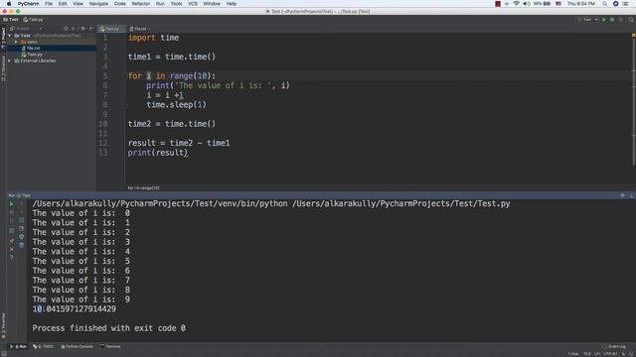Start debugging with the toolbar bug icon
Viewport: 636px width, 357px height.
612,20
